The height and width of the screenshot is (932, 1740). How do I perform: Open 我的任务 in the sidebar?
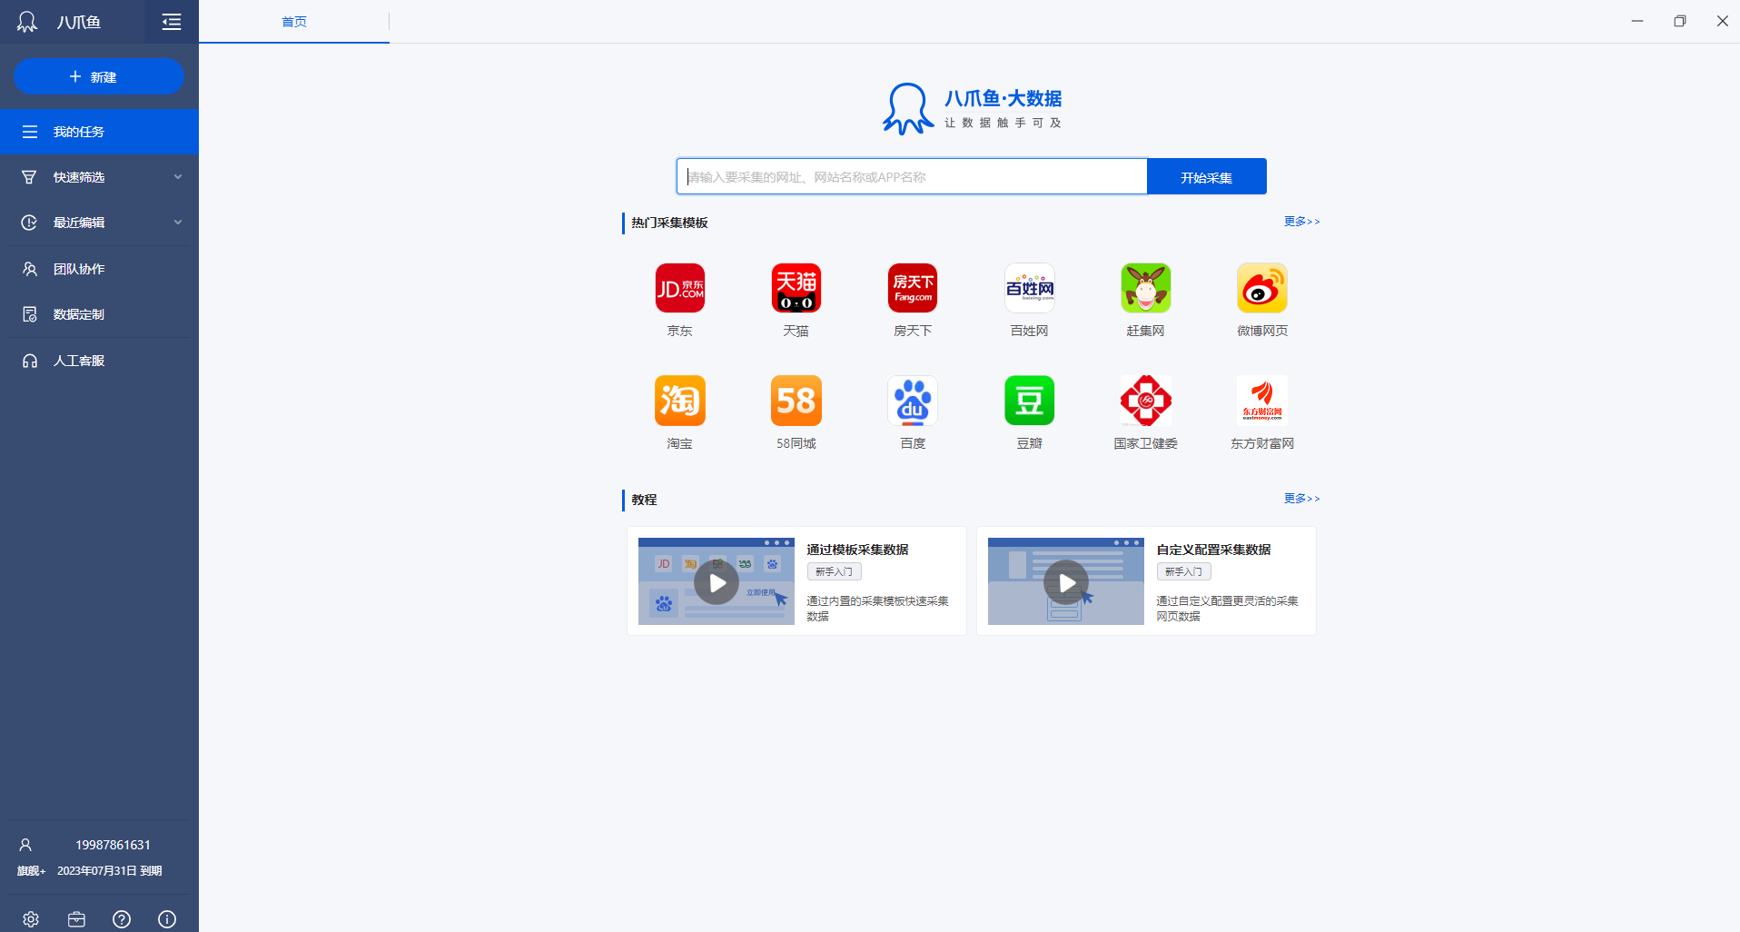pyautogui.click(x=79, y=131)
